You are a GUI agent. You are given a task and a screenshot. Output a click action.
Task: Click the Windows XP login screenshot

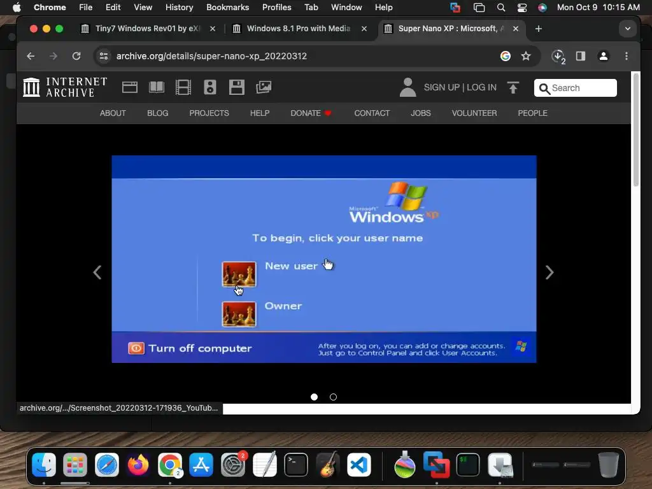(x=324, y=259)
